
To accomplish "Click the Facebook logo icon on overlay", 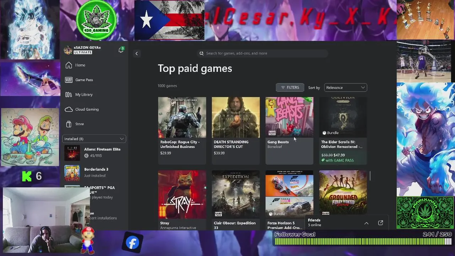I will 132,243.
